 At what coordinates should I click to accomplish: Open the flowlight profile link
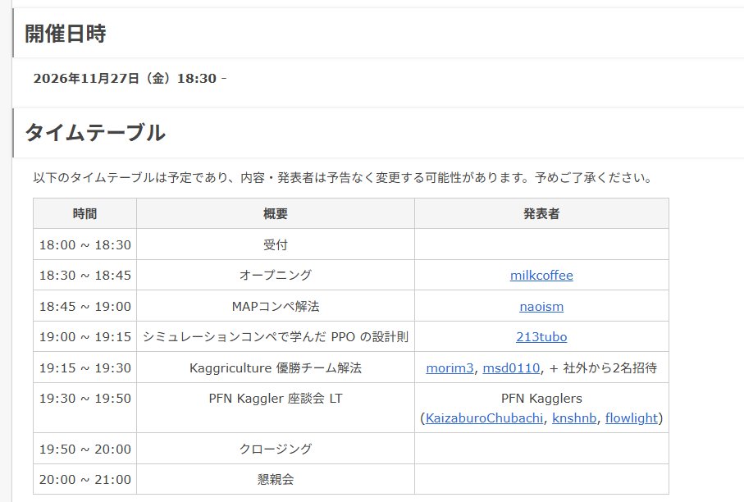[x=632, y=418]
